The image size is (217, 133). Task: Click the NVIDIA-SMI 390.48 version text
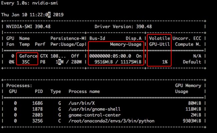[28, 27]
